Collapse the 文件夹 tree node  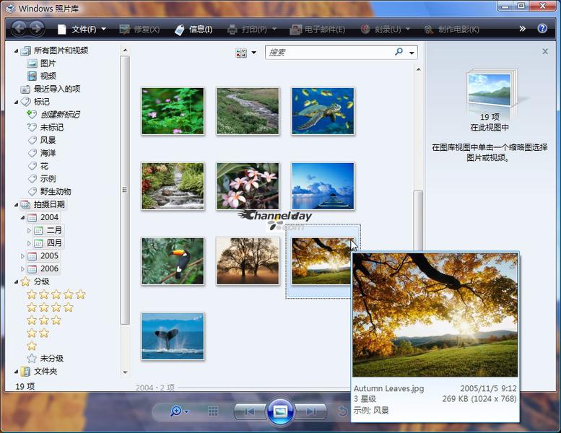click(16, 372)
